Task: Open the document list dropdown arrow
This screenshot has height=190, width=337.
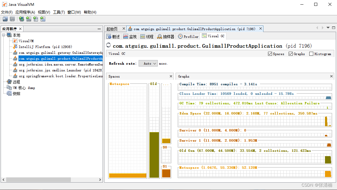Action: (x=328, y=28)
